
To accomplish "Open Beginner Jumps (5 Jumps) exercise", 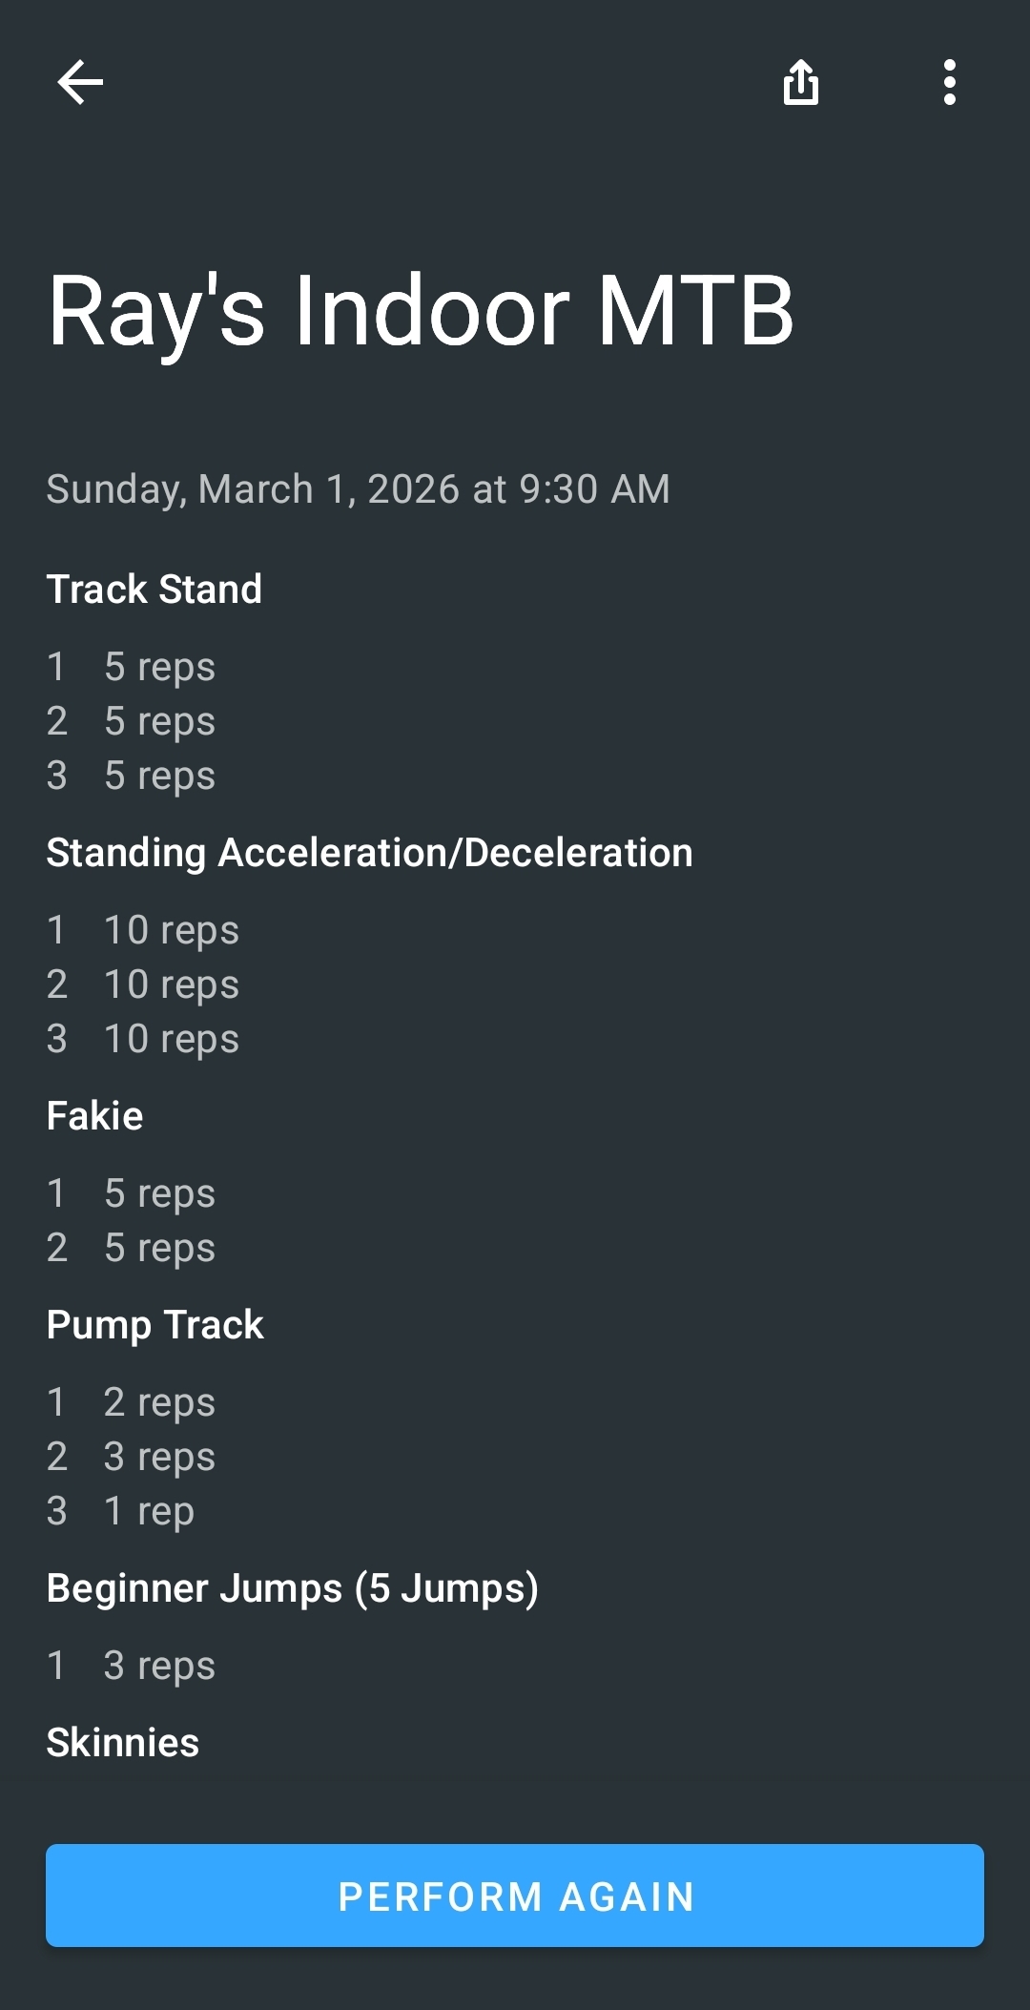I will click(x=293, y=1588).
